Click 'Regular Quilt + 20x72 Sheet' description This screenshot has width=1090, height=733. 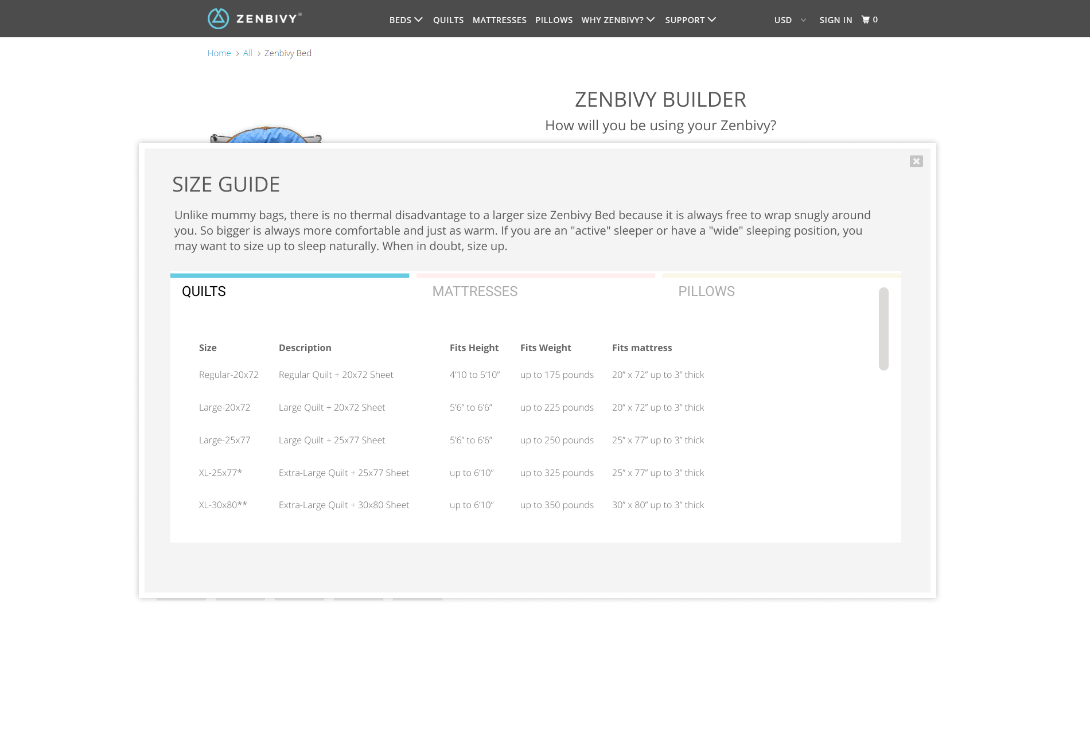click(x=336, y=375)
